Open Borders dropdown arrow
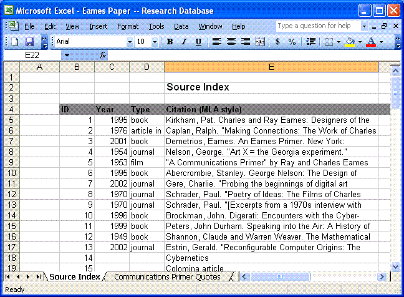 point(339,42)
